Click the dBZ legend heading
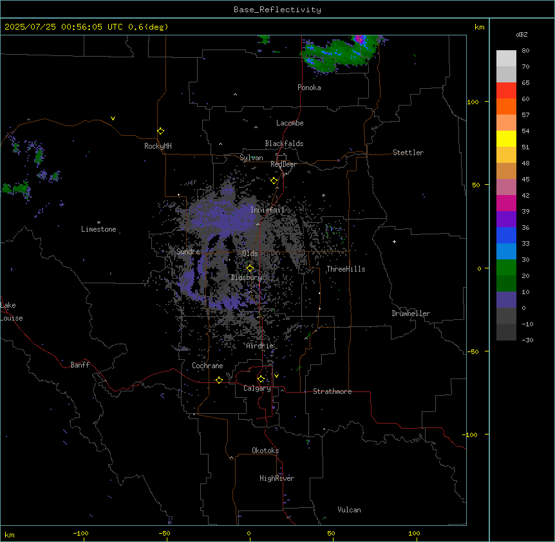The height and width of the screenshot is (542, 555). click(x=522, y=34)
